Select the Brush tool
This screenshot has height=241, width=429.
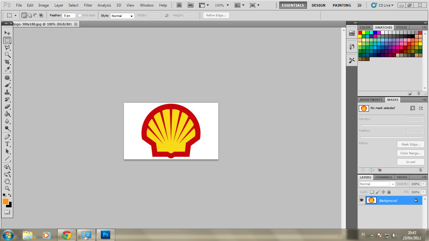click(7, 85)
